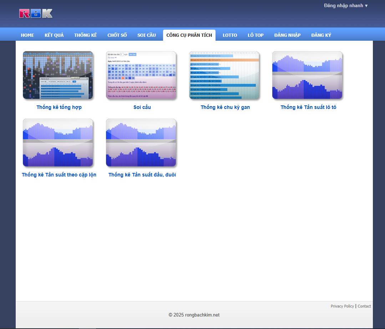
Task: Open the LOTTO menu item
Action: click(x=230, y=35)
